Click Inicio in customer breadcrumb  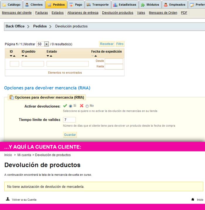pyautogui.click(x=8, y=155)
